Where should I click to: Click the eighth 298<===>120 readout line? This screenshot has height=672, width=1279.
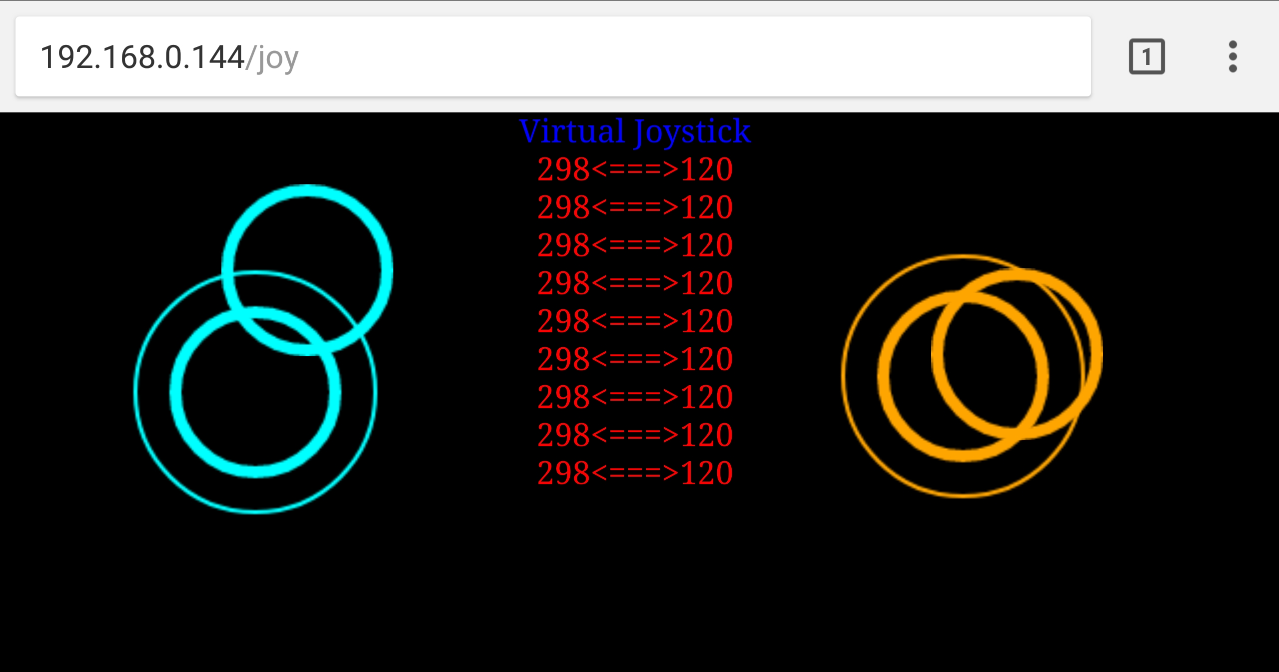[x=635, y=435]
